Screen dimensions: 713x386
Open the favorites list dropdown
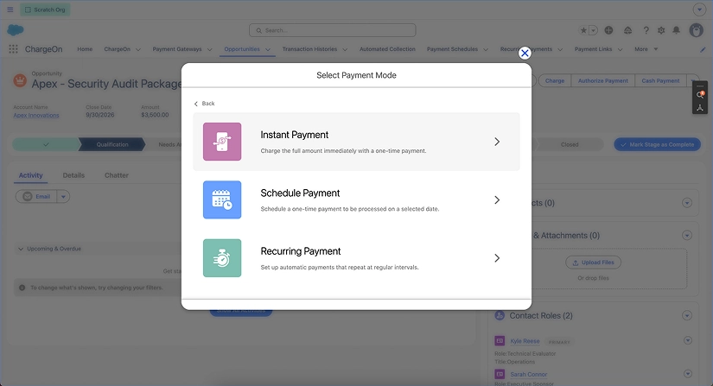click(x=594, y=30)
